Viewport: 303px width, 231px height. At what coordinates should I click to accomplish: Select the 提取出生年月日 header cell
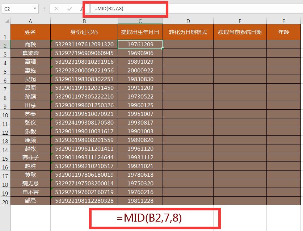[x=140, y=32]
